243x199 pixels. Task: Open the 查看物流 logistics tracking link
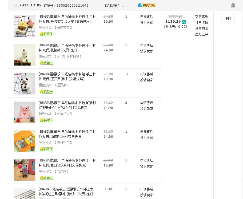(201, 28)
